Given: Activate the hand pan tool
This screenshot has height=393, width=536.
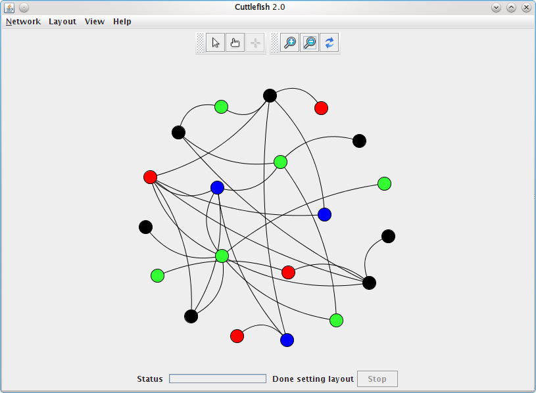Looking at the screenshot, I should [235, 43].
